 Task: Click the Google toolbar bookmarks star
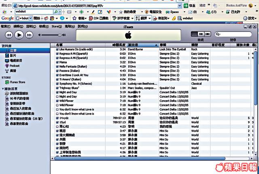[74, 18]
